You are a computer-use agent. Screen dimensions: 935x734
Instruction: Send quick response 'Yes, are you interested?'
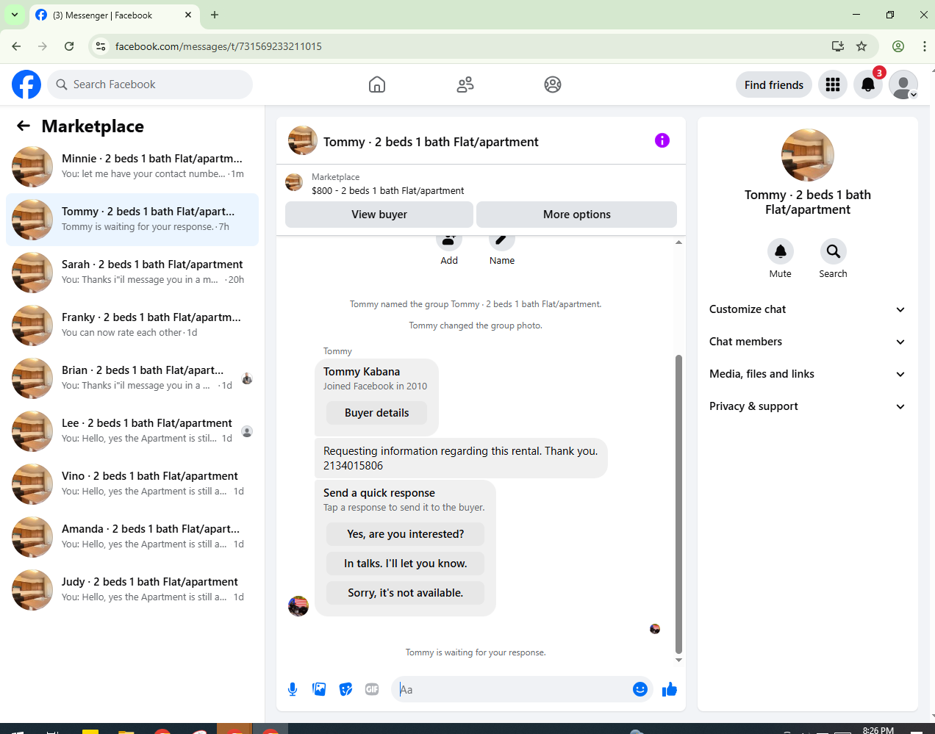(x=406, y=534)
